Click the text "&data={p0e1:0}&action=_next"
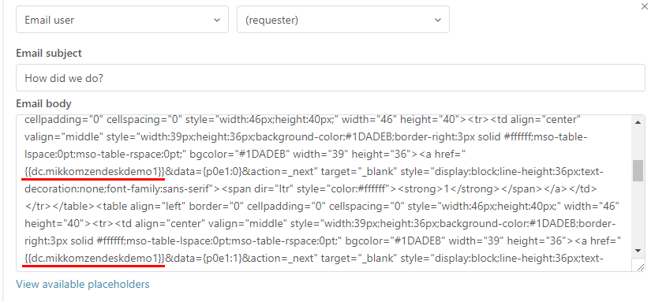 (x=241, y=171)
